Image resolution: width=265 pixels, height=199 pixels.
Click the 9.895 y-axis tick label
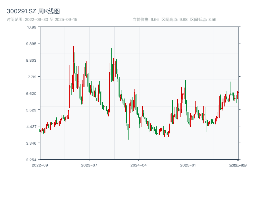pyautogui.click(x=30, y=44)
